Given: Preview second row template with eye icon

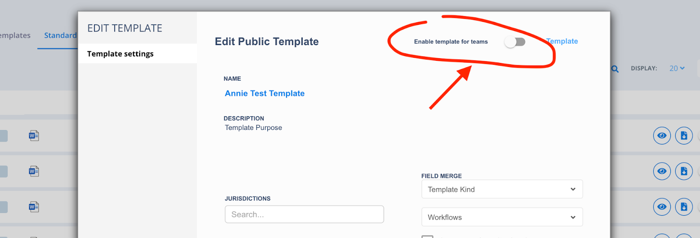Looking at the screenshot, I should 662,171.
